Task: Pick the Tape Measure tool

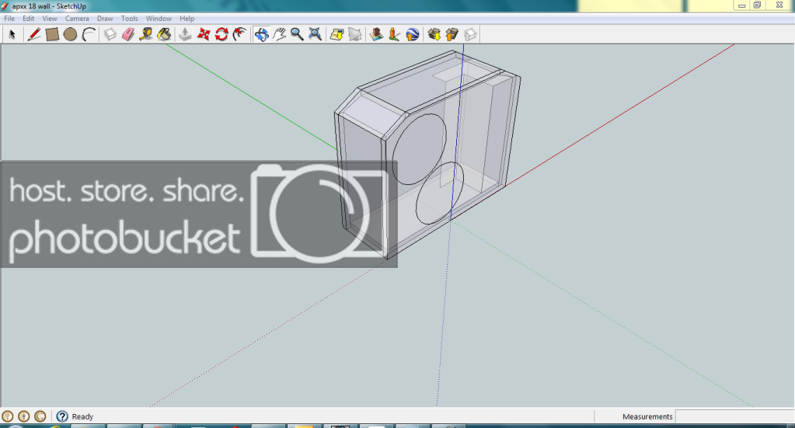Action: click(x=146, y=34)
